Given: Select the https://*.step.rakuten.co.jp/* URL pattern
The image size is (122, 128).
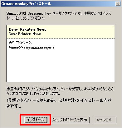Looking at the screenshot, I should 32,48.
